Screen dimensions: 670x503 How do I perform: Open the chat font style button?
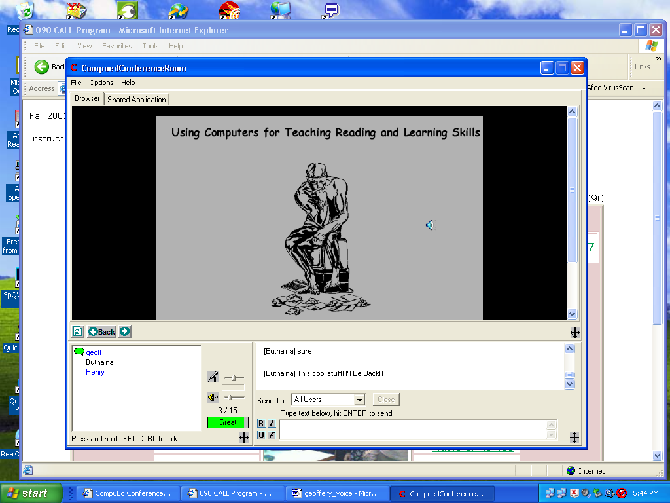[x=272, y=435]
